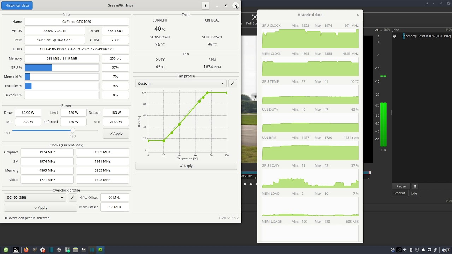Open the X application from taskbar
The width and height of the screenshot is (452, 254).
16,250
